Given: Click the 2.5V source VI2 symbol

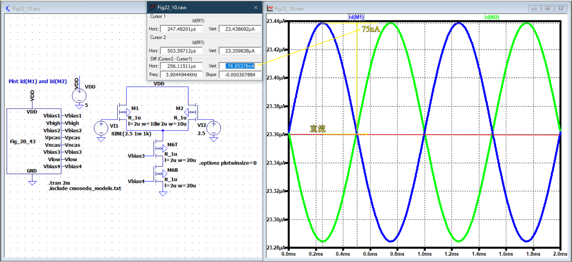Looking at the screenshot, I should [213, 128].
